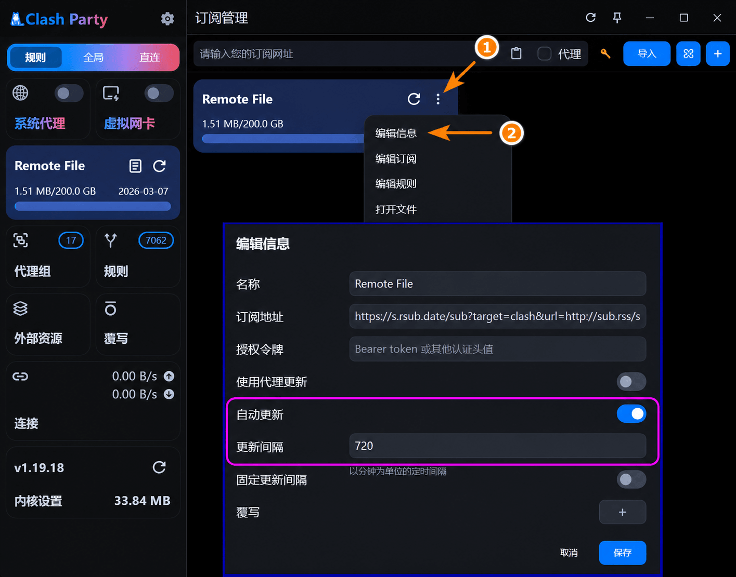The height and width of the screenshot is (577, 736).
Task: Add an override with the 覆写 plus button
Action: pyautogui.click(x=623, y=512)
